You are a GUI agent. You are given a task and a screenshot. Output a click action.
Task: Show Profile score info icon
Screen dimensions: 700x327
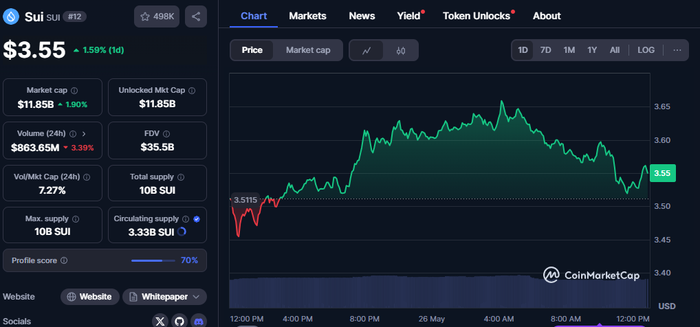[64, 260]
